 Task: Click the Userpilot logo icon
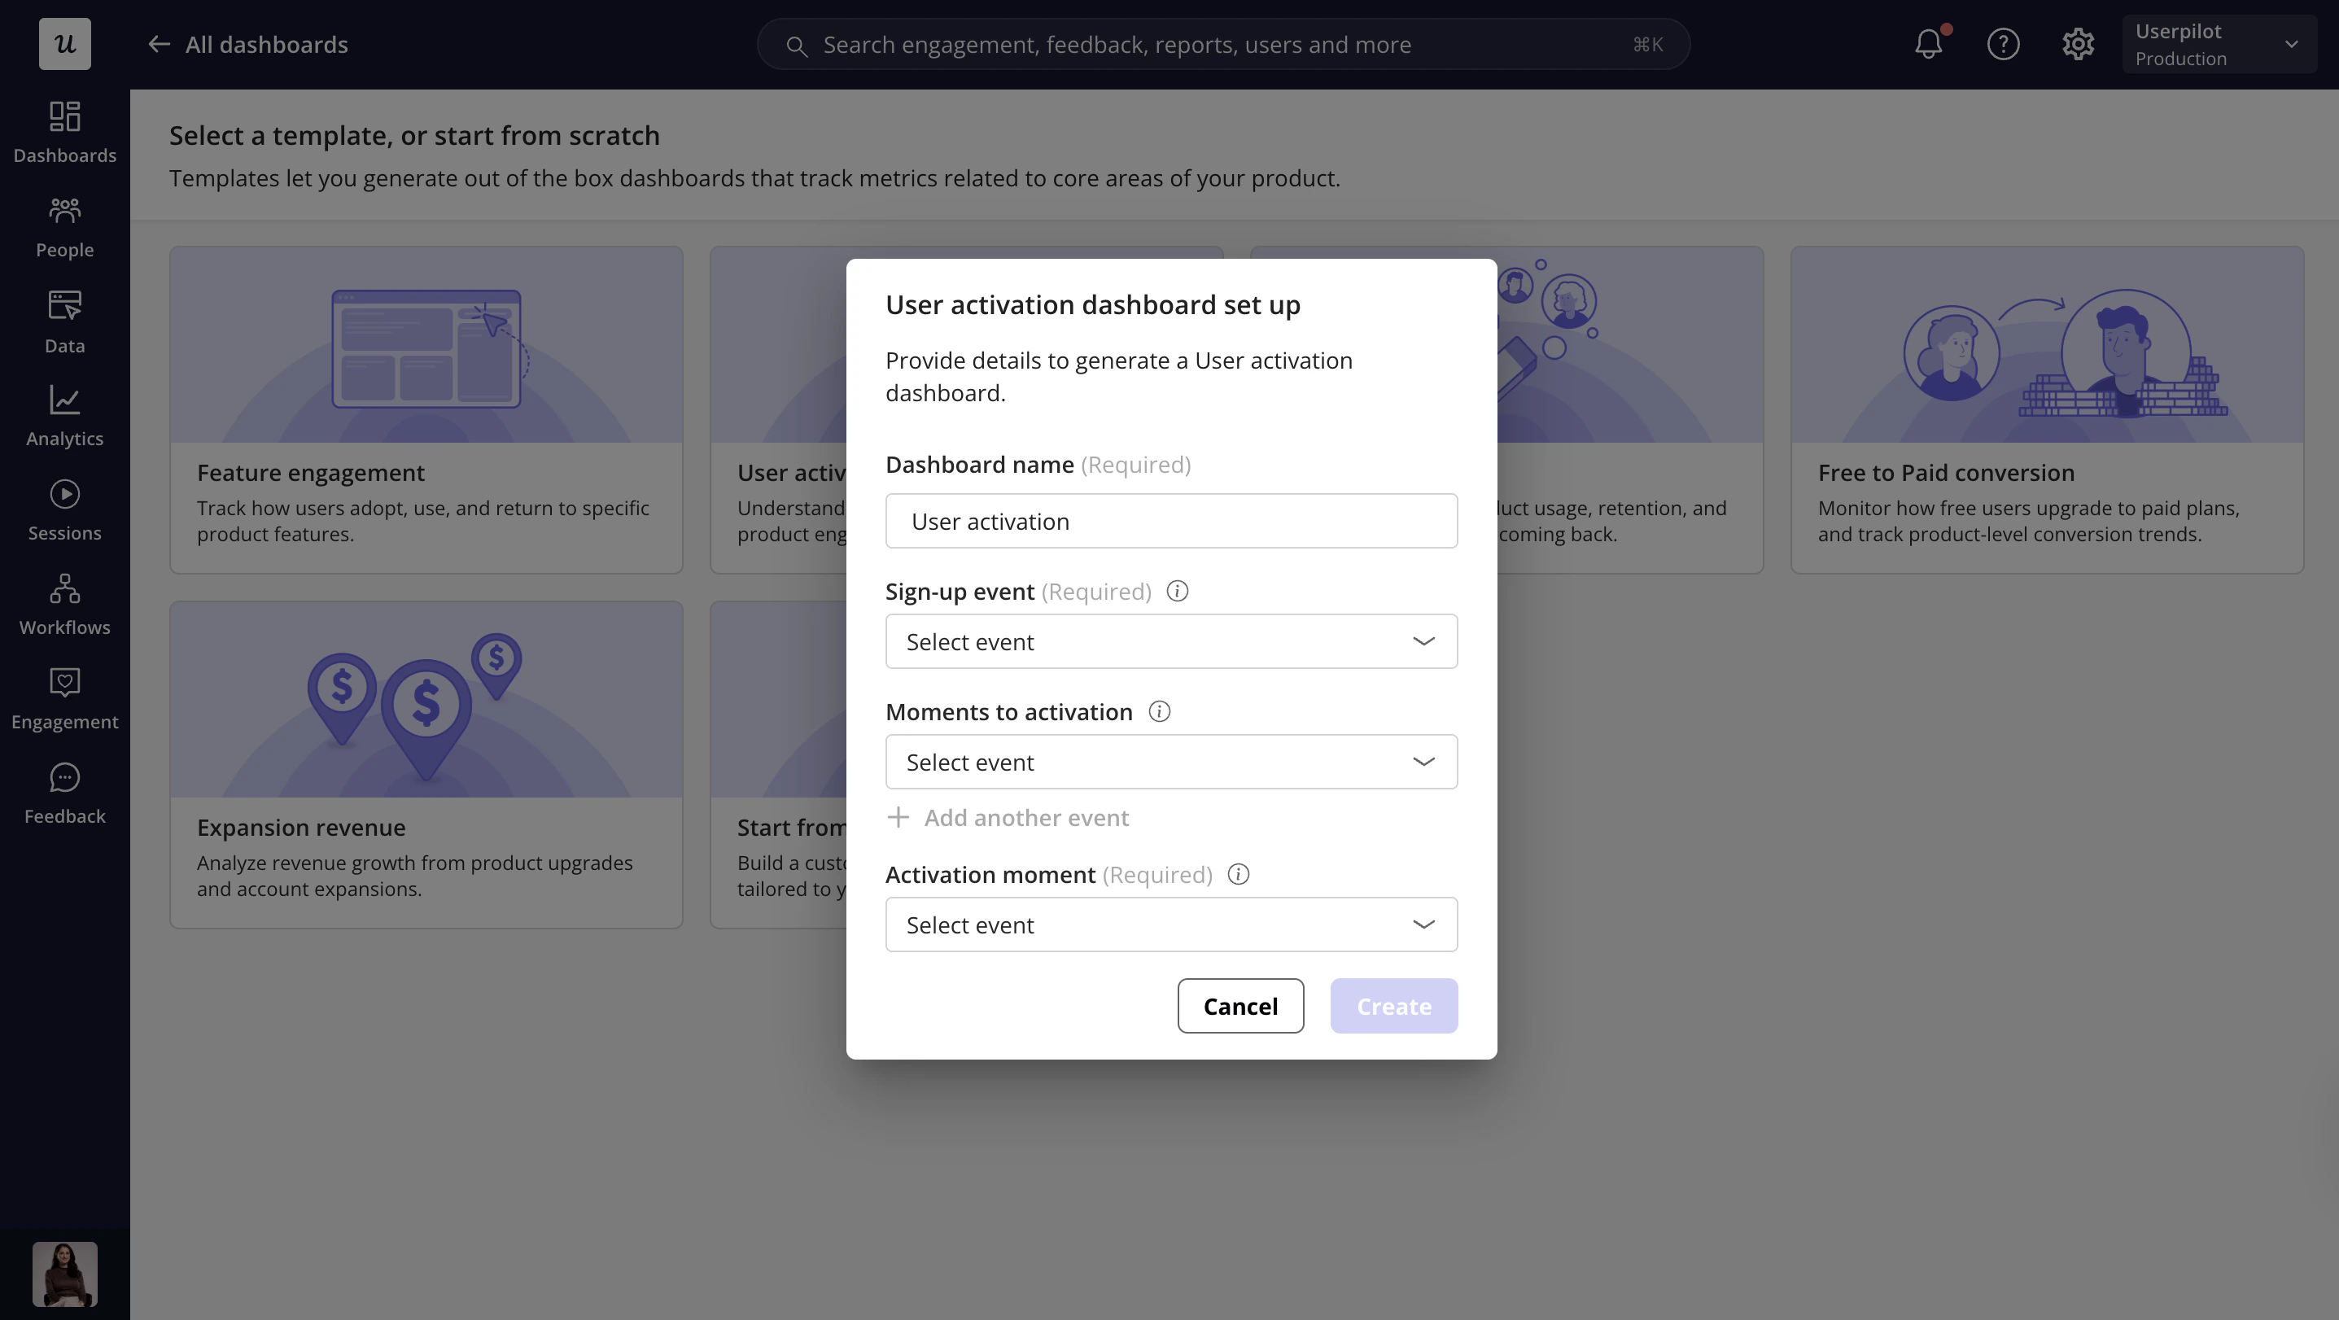pyautogui.click(x=64, y=44)
